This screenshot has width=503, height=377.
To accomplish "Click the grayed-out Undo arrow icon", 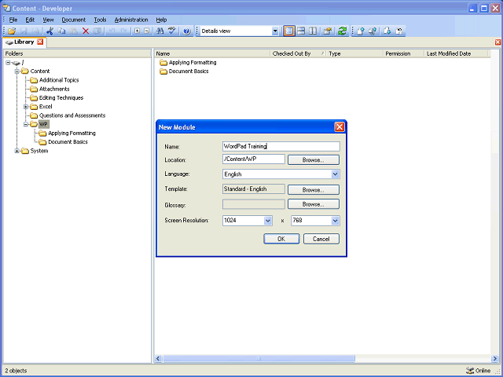I will pos(112,31).
